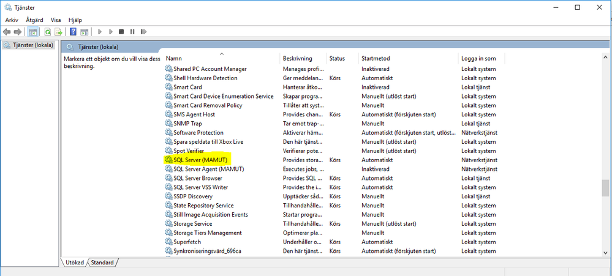Click the scrollbar down arrow
This screenshot has height=276, width=612.
[605, 253]
